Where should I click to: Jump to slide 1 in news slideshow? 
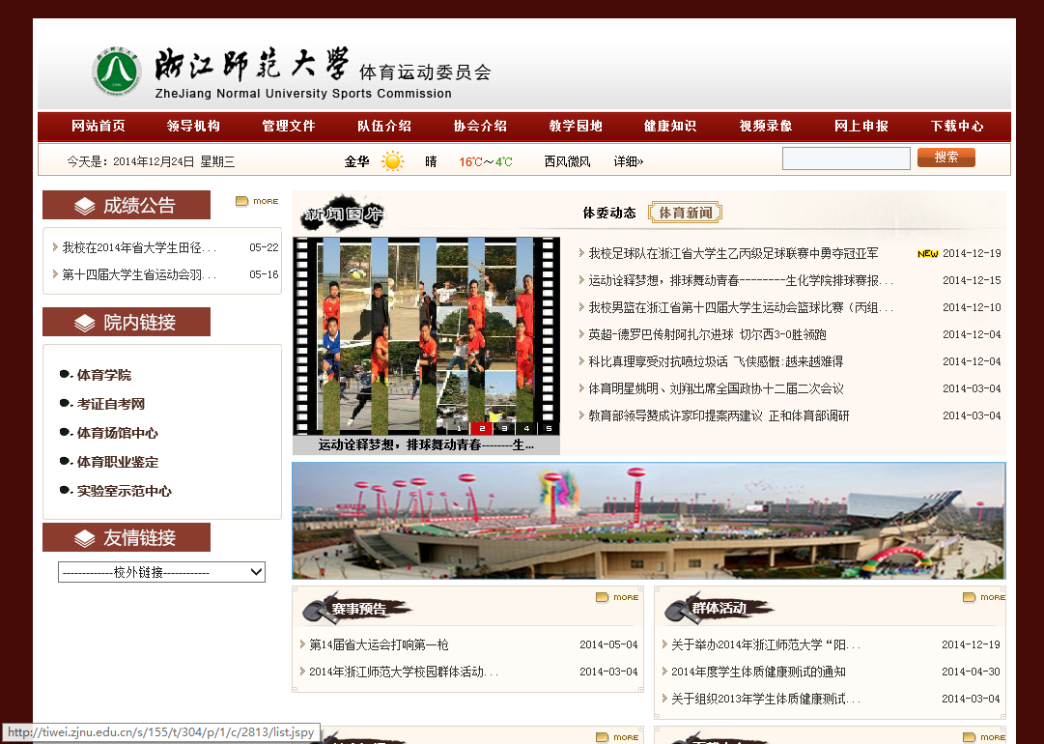pos(459,428)
